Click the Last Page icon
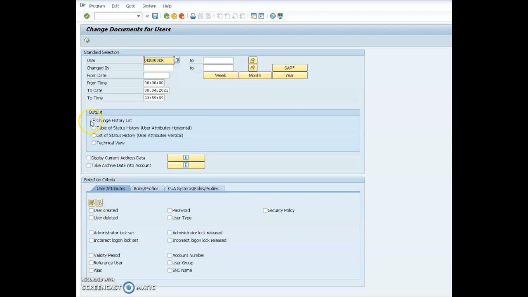This screenshot has height=297, width=528. pos(242,16)
